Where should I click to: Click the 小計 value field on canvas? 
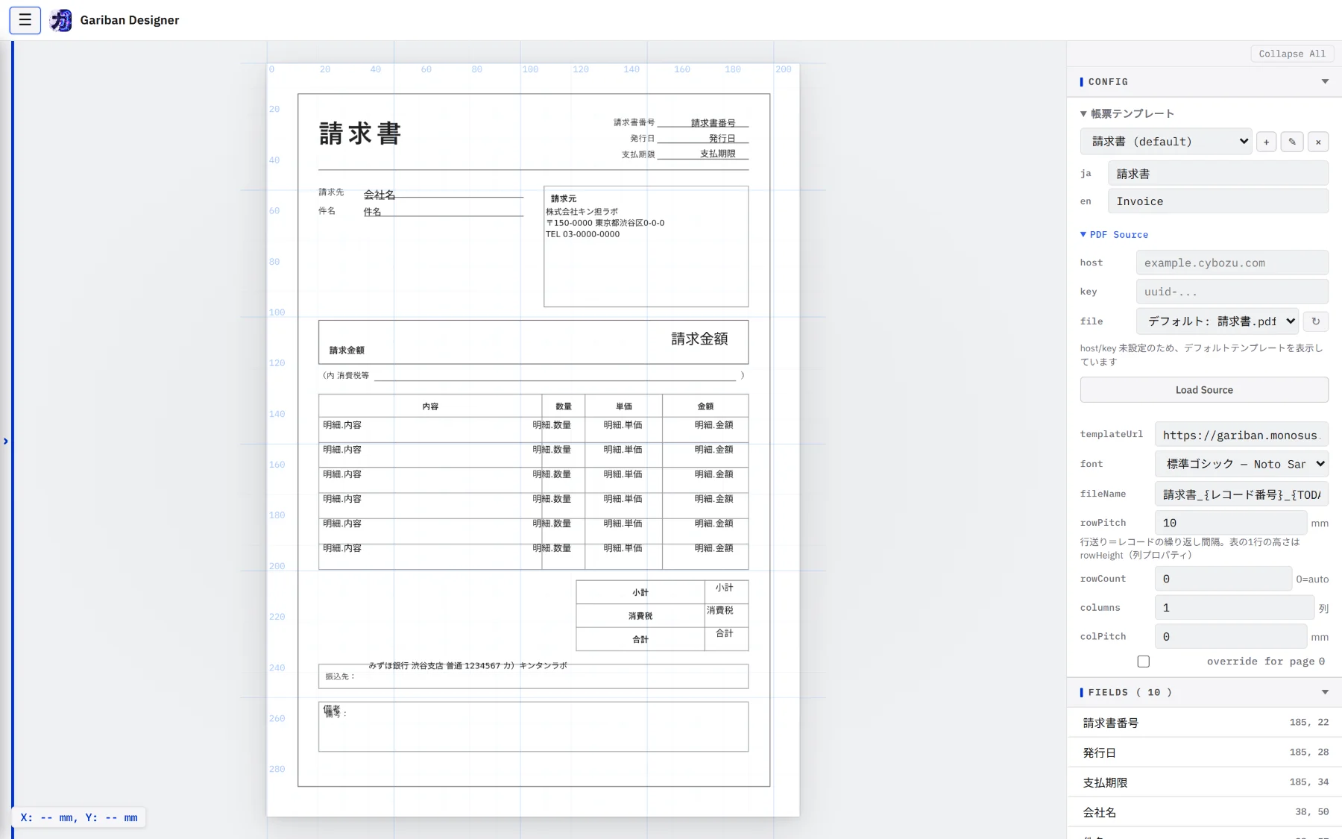pyautogui.click(x=724, y=588)
